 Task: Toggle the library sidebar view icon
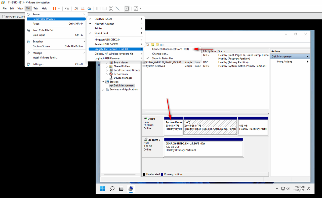coord(98,9)
